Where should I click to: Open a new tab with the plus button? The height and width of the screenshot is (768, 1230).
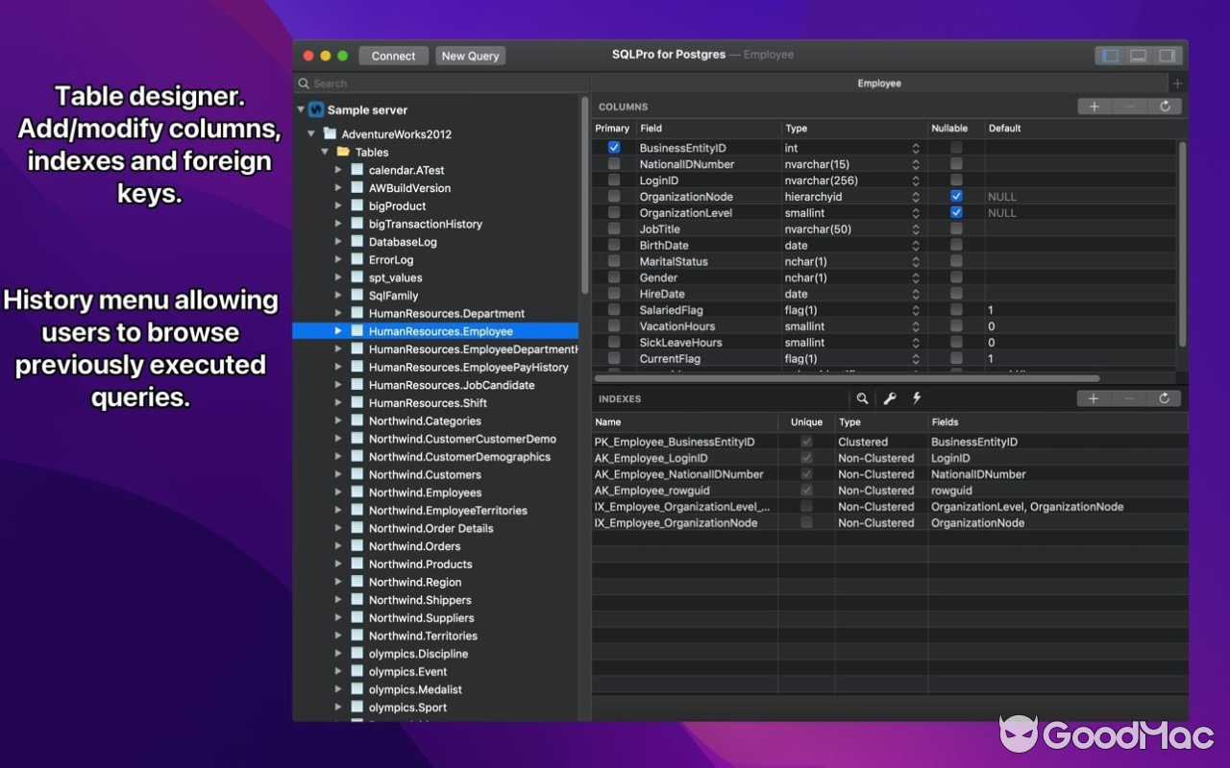coord(1178,83)
